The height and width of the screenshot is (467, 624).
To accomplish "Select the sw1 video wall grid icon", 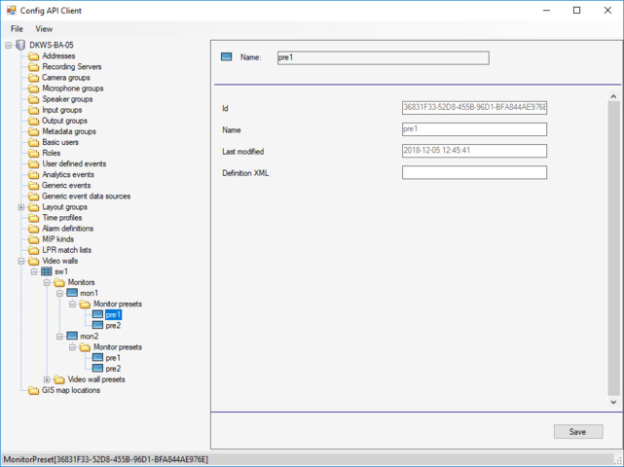I will pos(47,271).
